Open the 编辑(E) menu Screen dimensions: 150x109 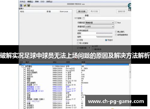[30, 2]
